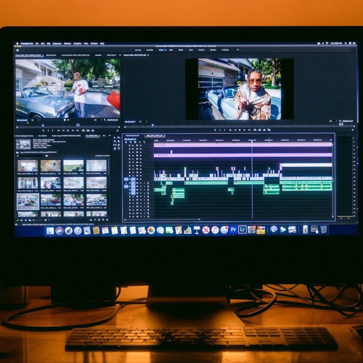This screenshot has width=363, height=363.
Task: Open the Sequence menu in the menu bar
Action: pos(57,43)
